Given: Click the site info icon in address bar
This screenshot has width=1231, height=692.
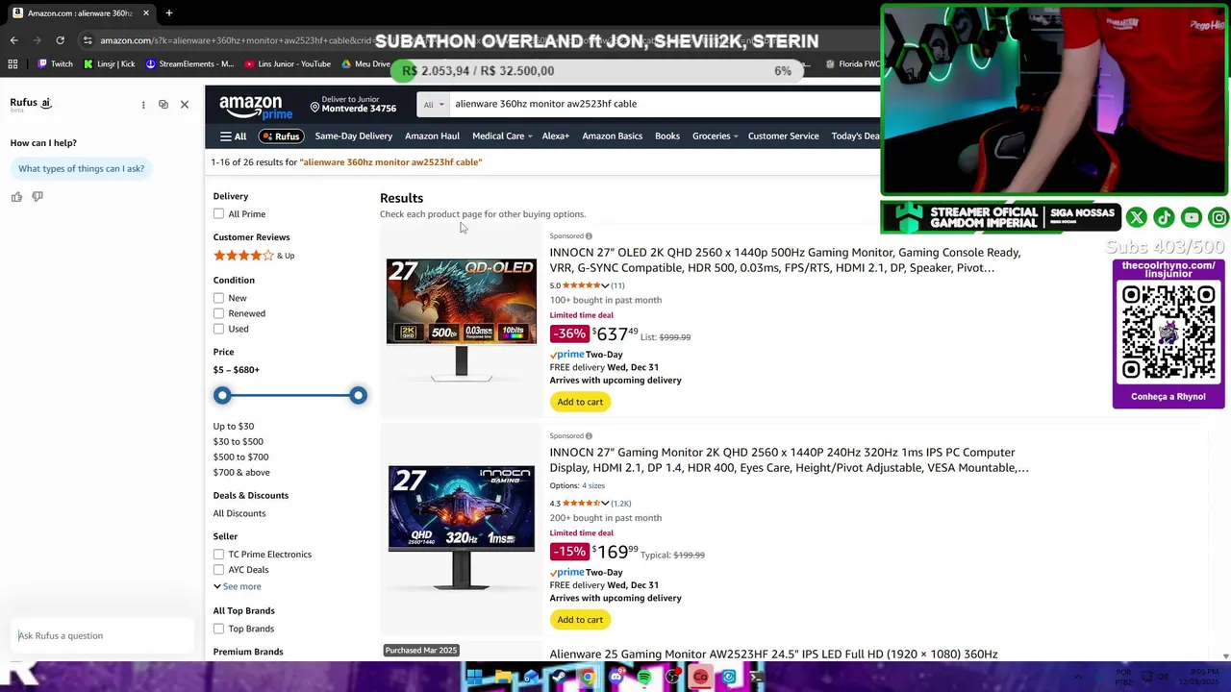Looking at the screenshot, I should tap(88, 40).
